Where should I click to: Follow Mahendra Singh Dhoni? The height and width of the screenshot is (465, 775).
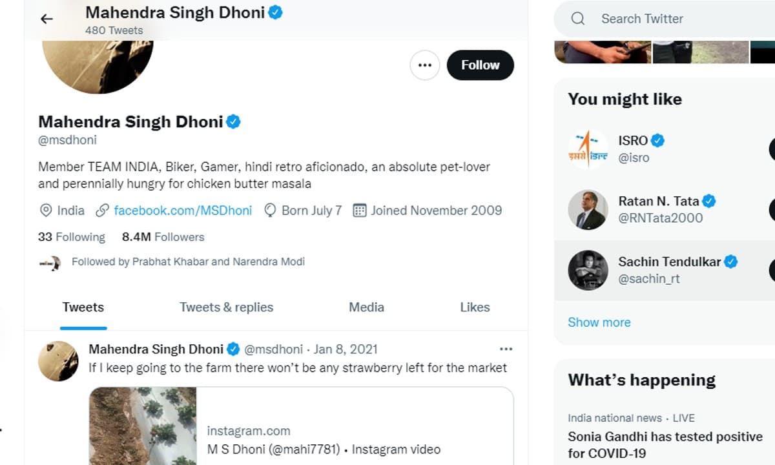480,65
